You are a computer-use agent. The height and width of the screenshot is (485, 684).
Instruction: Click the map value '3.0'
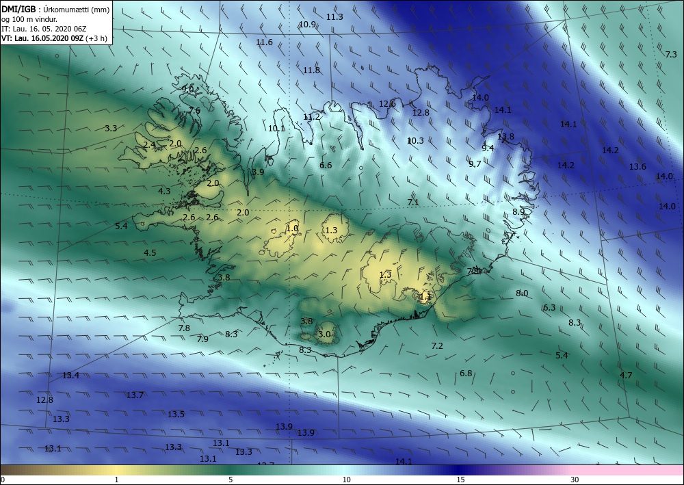click(324, 335)
